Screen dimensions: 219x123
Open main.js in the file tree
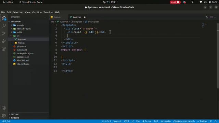pos(21,43)
